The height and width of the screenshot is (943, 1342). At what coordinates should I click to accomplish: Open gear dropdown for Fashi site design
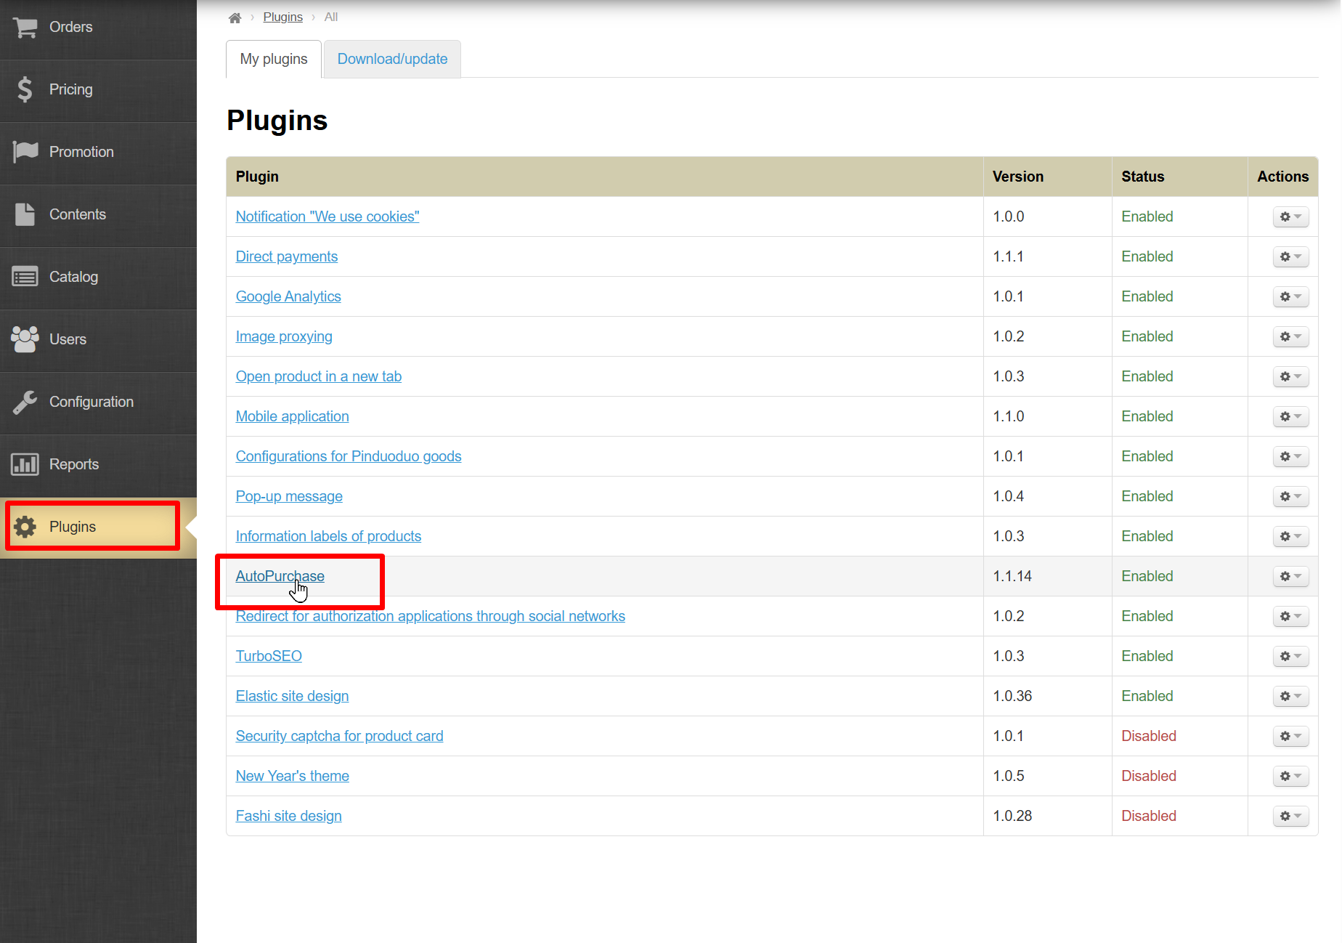(x=1290, y=816)
